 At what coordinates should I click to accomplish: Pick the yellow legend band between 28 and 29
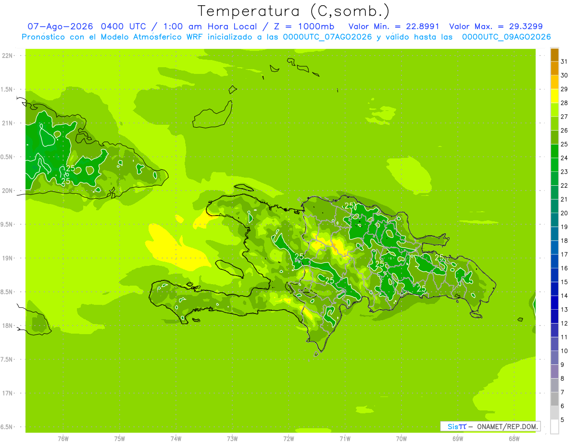(x=554, y=96)
